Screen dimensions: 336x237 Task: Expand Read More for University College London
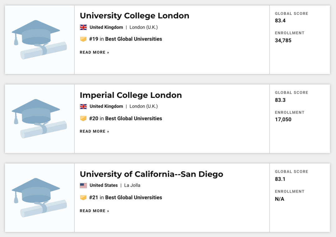(x=94, y=52)
